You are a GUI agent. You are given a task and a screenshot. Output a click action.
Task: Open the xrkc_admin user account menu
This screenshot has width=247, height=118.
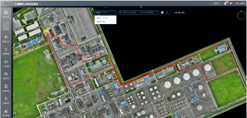(x=241, y=3)
